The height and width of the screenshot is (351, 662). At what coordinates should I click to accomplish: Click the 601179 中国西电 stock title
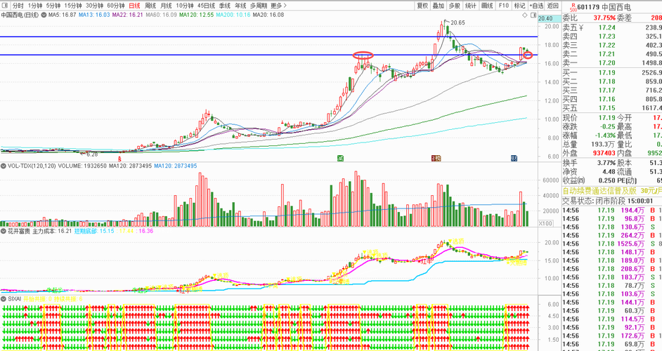click(604, 7)
